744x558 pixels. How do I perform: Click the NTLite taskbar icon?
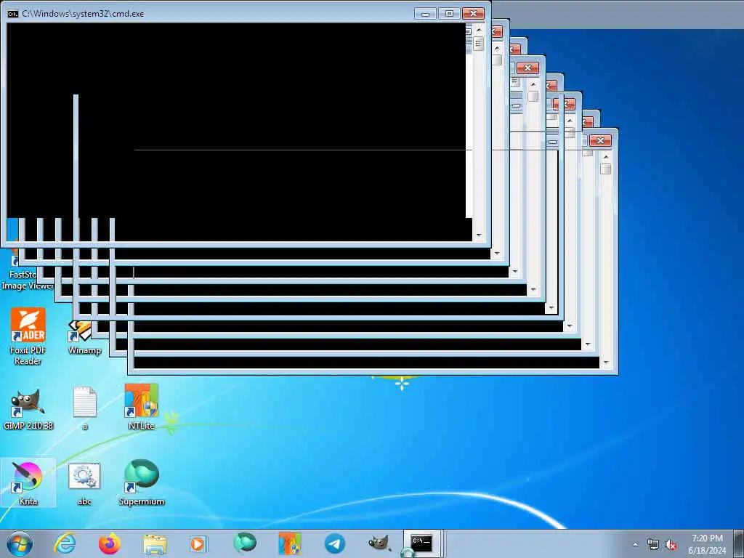290,543
